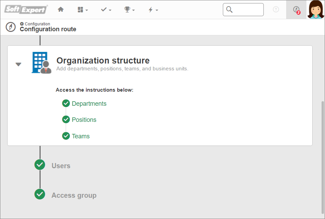Image resolution: width=325 pixels, height=219 pixels.
Task: Open the Positions instructions link
Action: click(84, 120)
